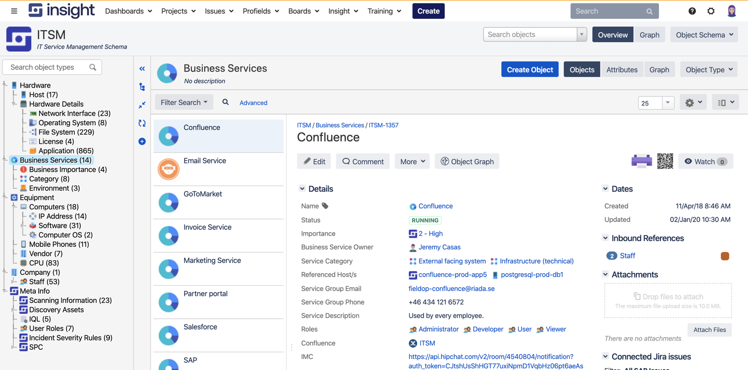Image resolution: width=748 pixels, height=370 pixels.
Task: Open the ITSM-1357 breadcrumb link
Action: click(384, 125)
